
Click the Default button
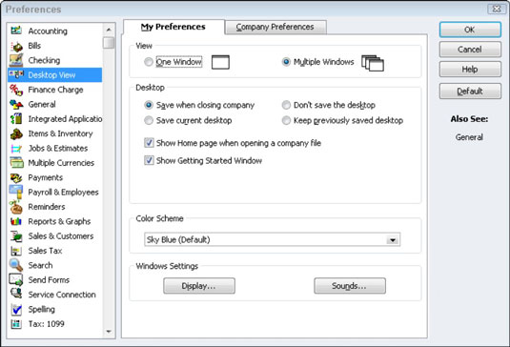click(x=470, y=92)
